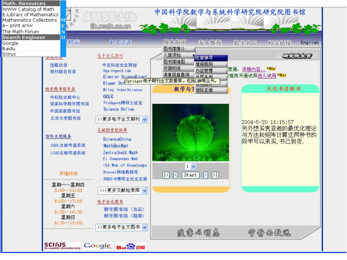Open 期刊联合目录 link
The height and width of the screenshot is (260, 347).
pyautogui.click(x=63, y=72)
